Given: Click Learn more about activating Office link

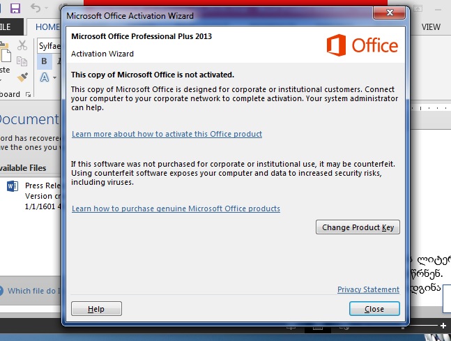Looking at the screenshot, I should click(x=167, y=134).
